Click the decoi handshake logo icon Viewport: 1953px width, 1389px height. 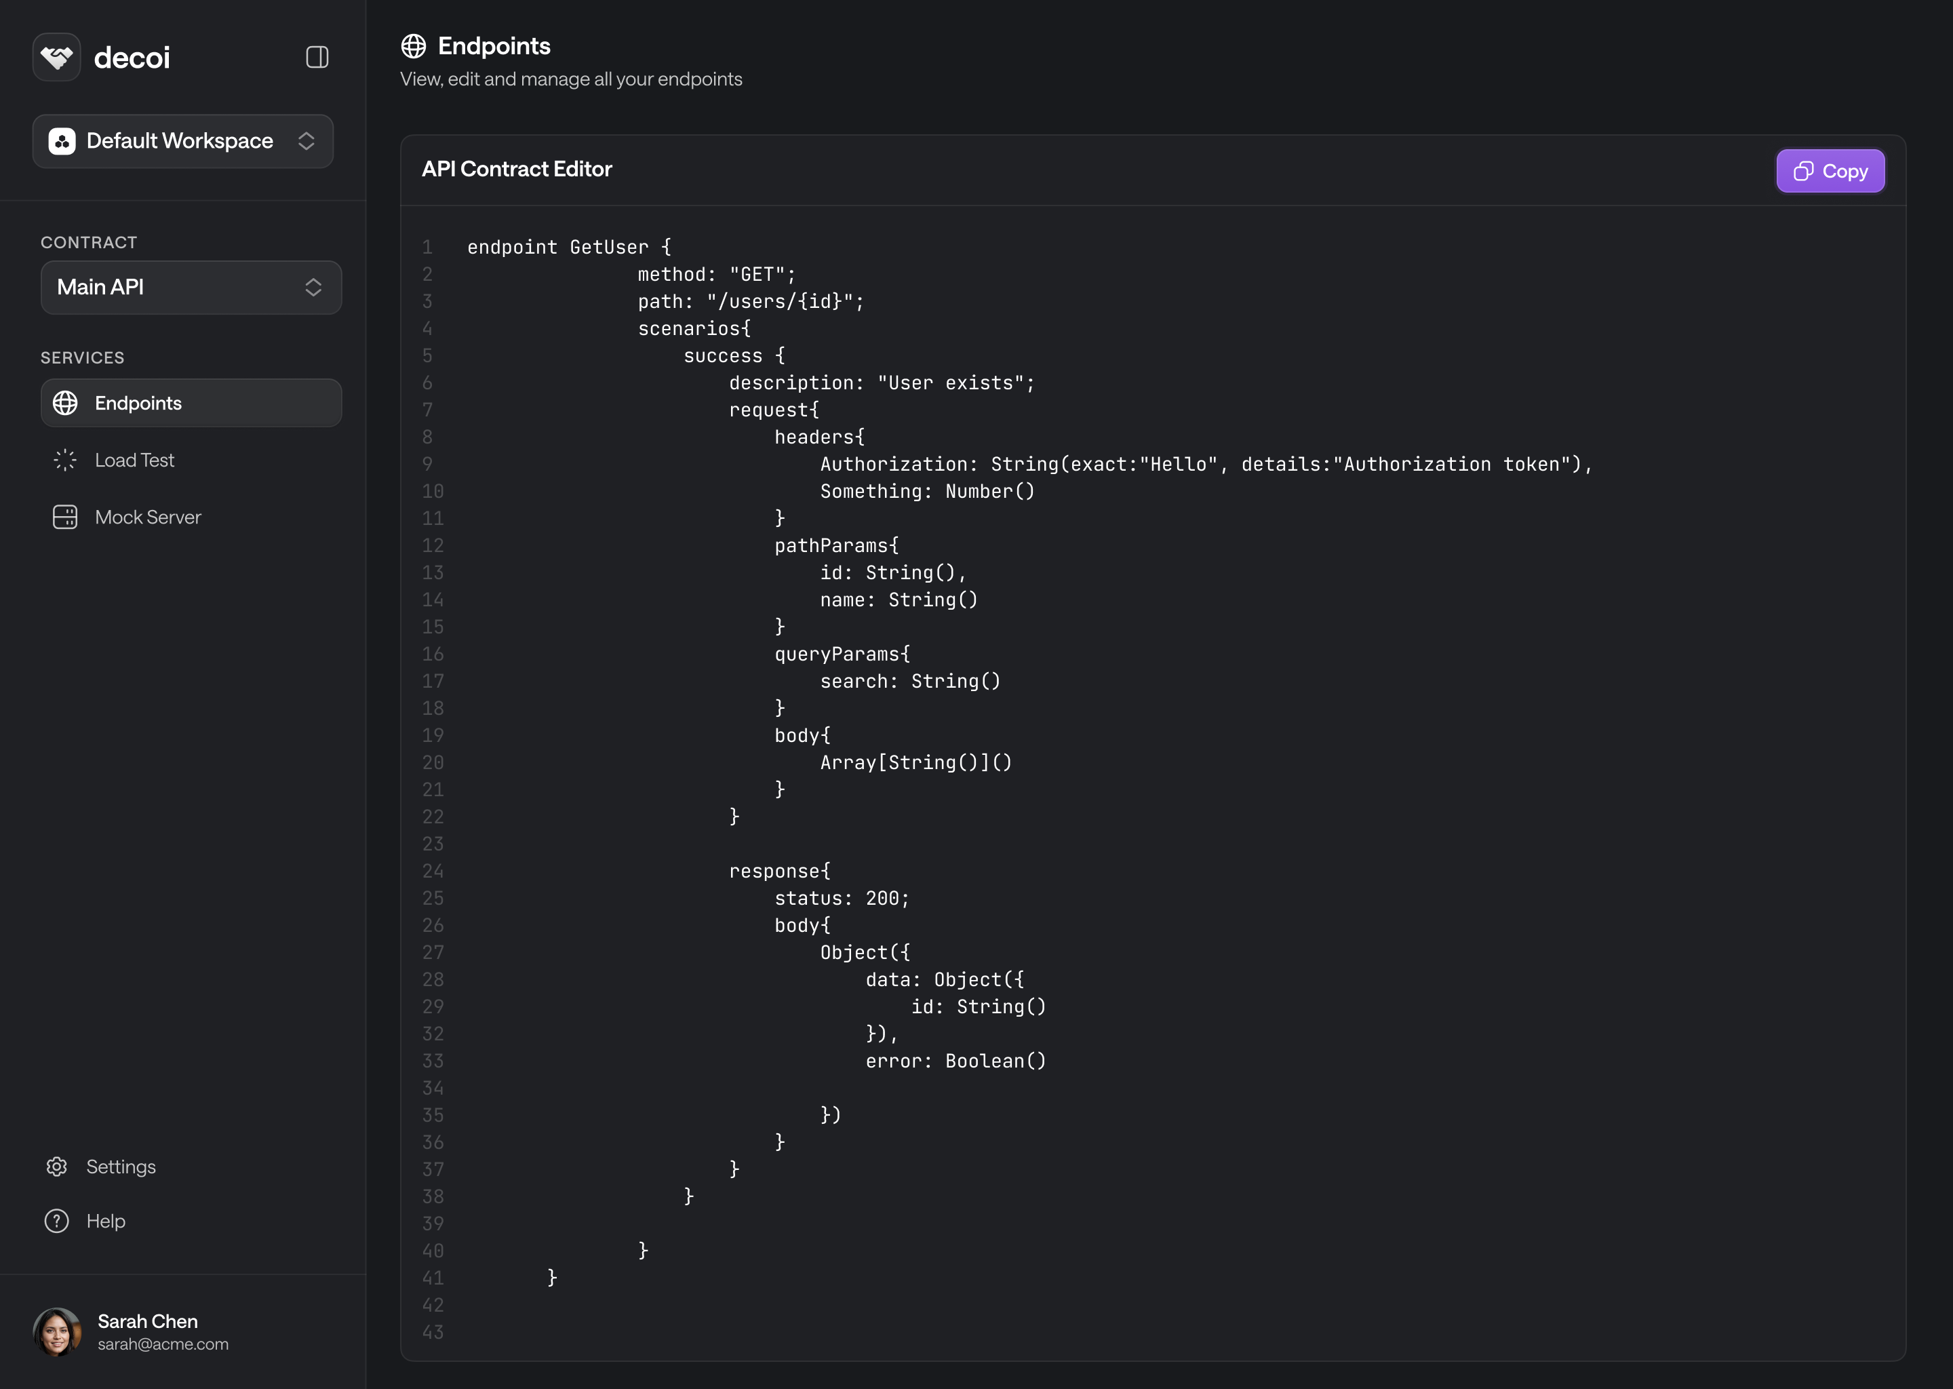click(x=56, y=57)
